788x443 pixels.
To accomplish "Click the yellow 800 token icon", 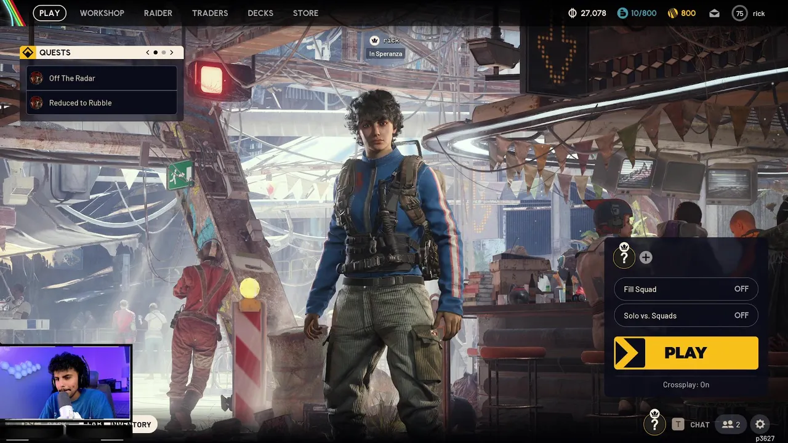I will (x=673, y=13).
